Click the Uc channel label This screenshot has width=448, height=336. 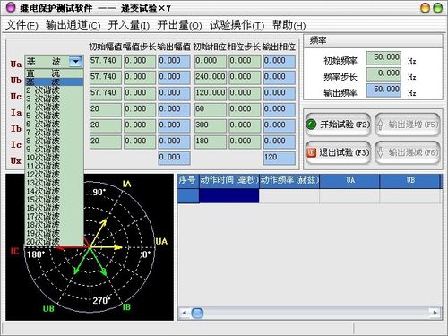tap(16, 97)
